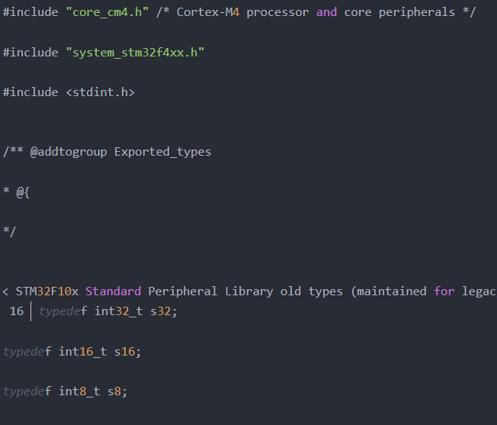
Task: Click the @addtogroup Exported_types comment
Action: (107, 152)
